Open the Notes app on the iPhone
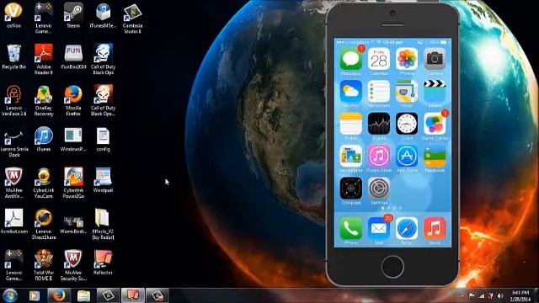The image size is (539, 303). point(350,124)
